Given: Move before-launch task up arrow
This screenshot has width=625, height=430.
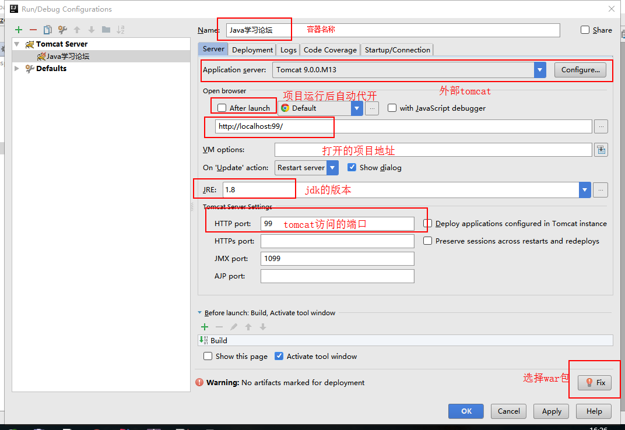Looking at the screenshot, I should point(248,327).
